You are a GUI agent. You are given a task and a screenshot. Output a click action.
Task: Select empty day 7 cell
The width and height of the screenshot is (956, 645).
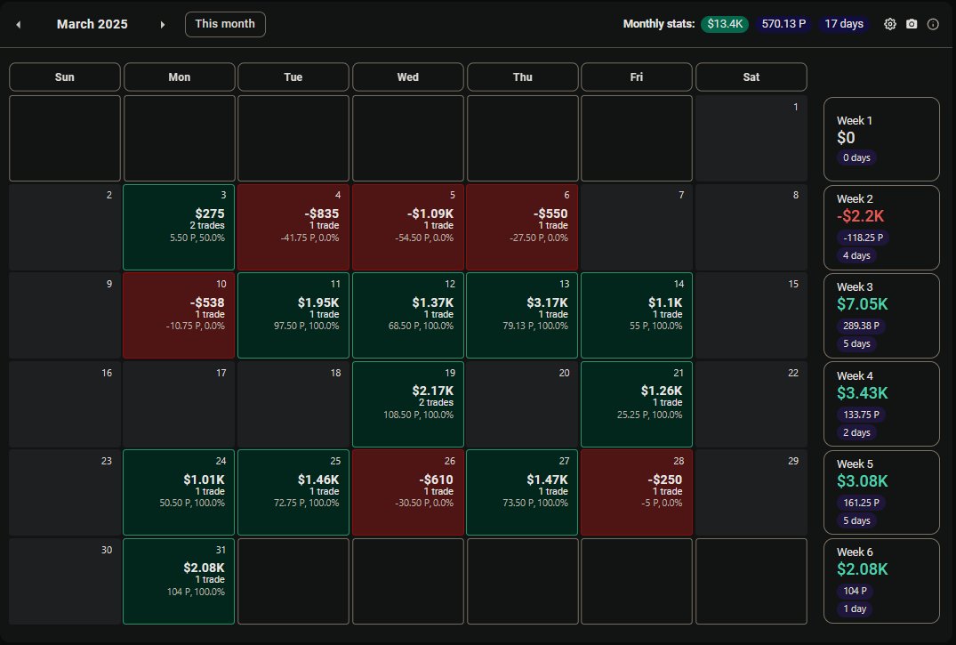[x=637, y=227]
